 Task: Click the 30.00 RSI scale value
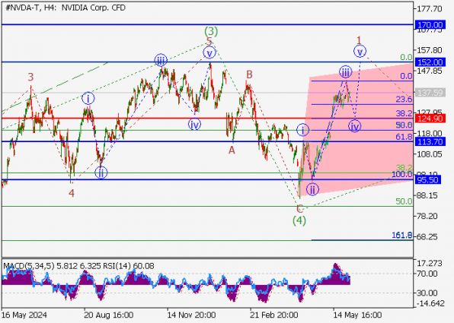pyautogui.click(x=427, y=293)
